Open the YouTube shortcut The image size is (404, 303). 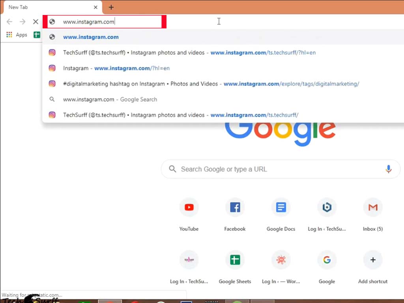(189, 214)
